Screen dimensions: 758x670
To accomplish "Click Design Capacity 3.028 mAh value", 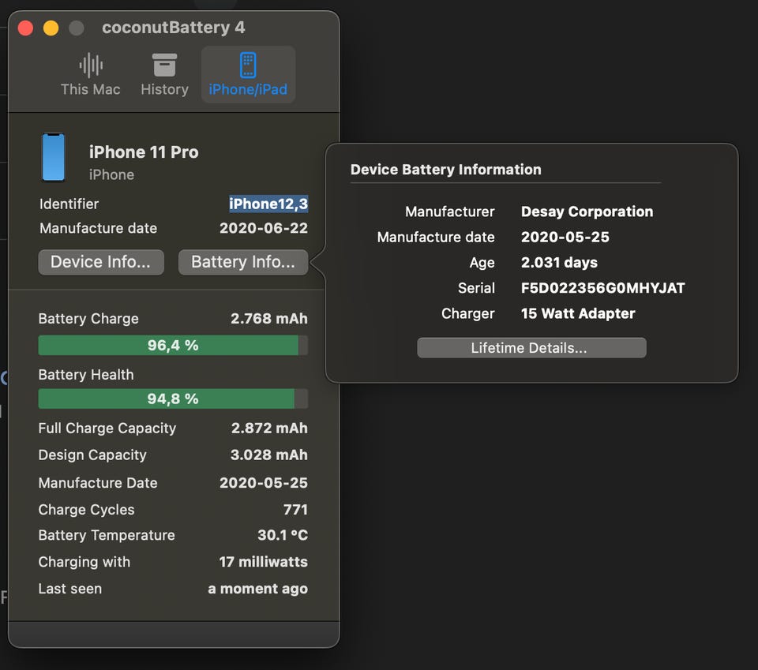I will [x=268, y=455].
